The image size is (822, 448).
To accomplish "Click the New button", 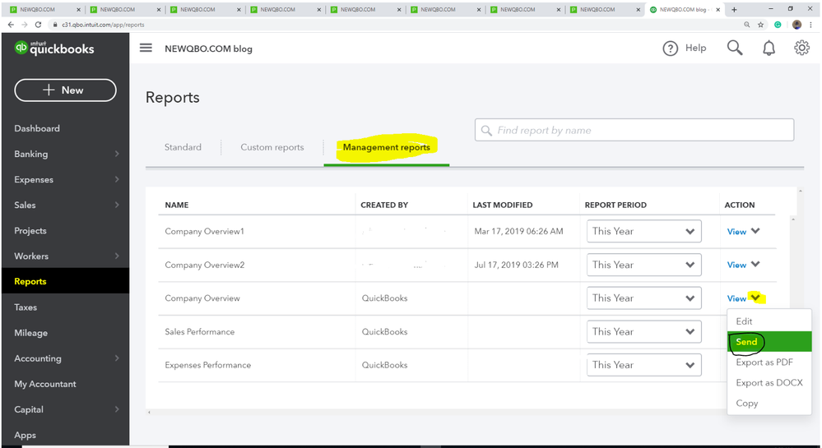I will point(65,90).
